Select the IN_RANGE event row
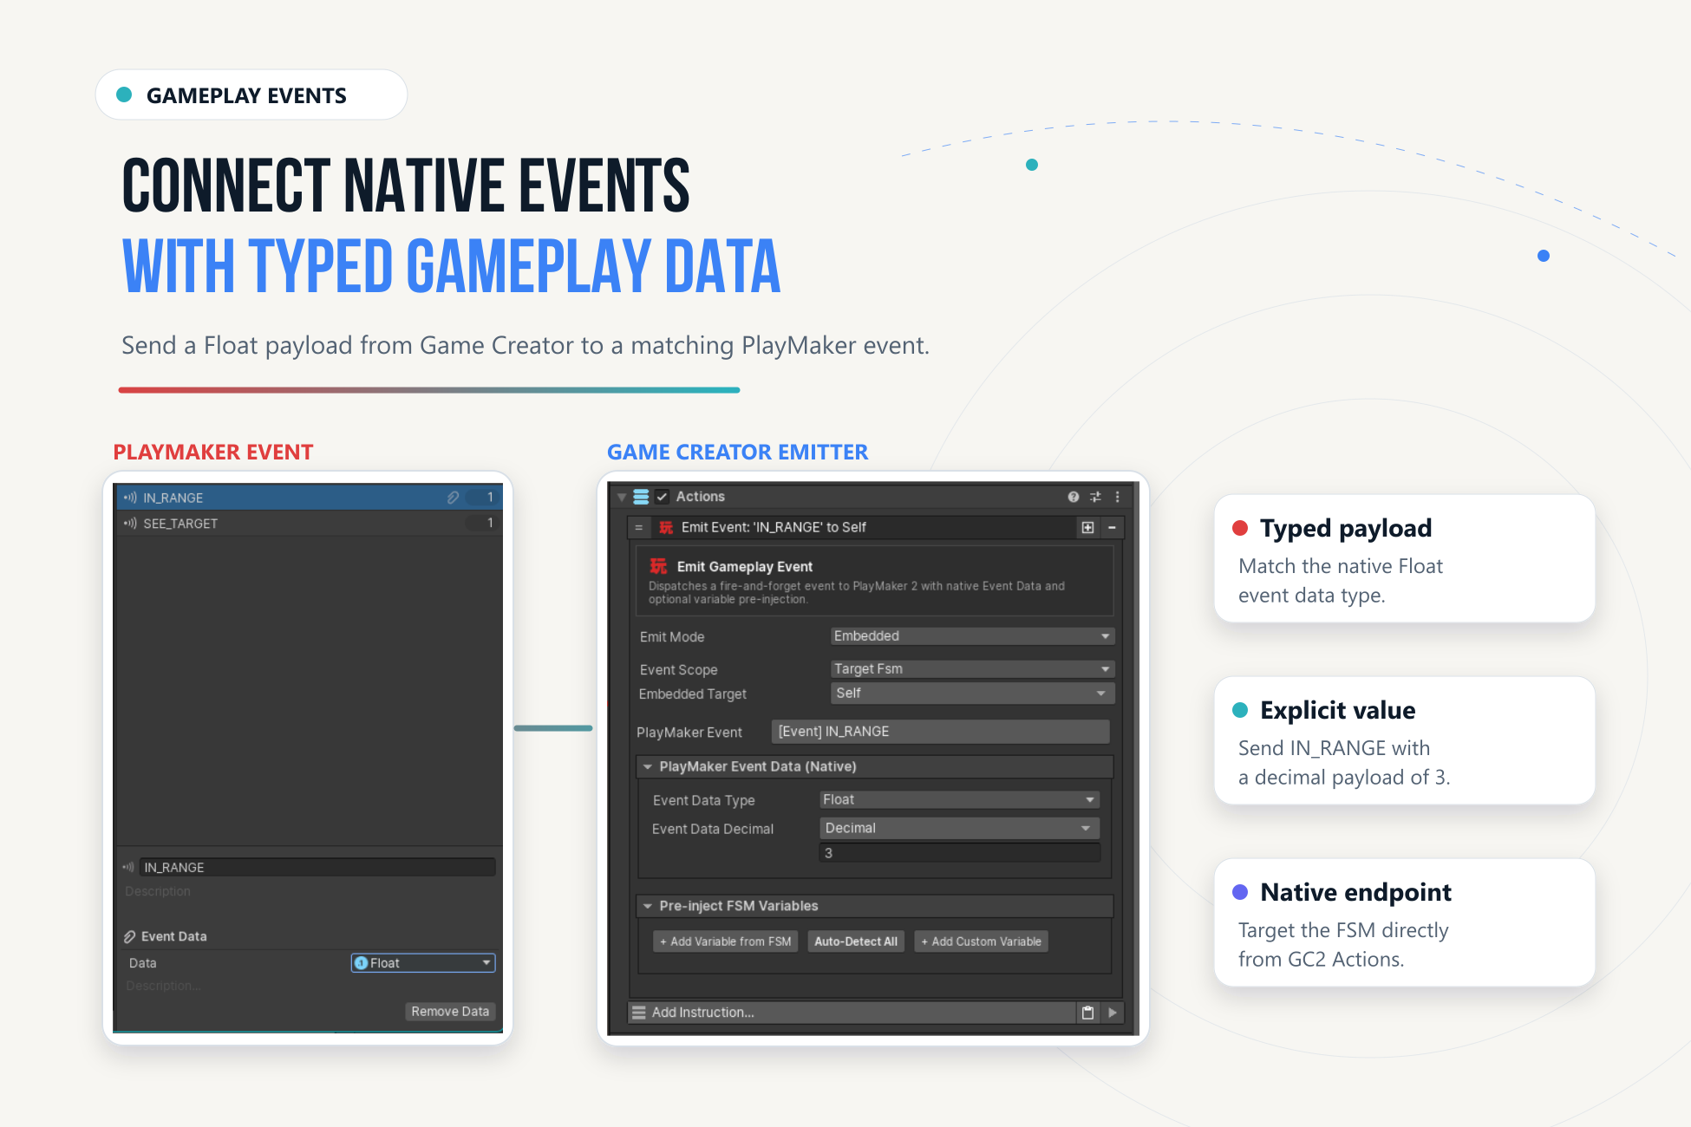 point(309,498)
